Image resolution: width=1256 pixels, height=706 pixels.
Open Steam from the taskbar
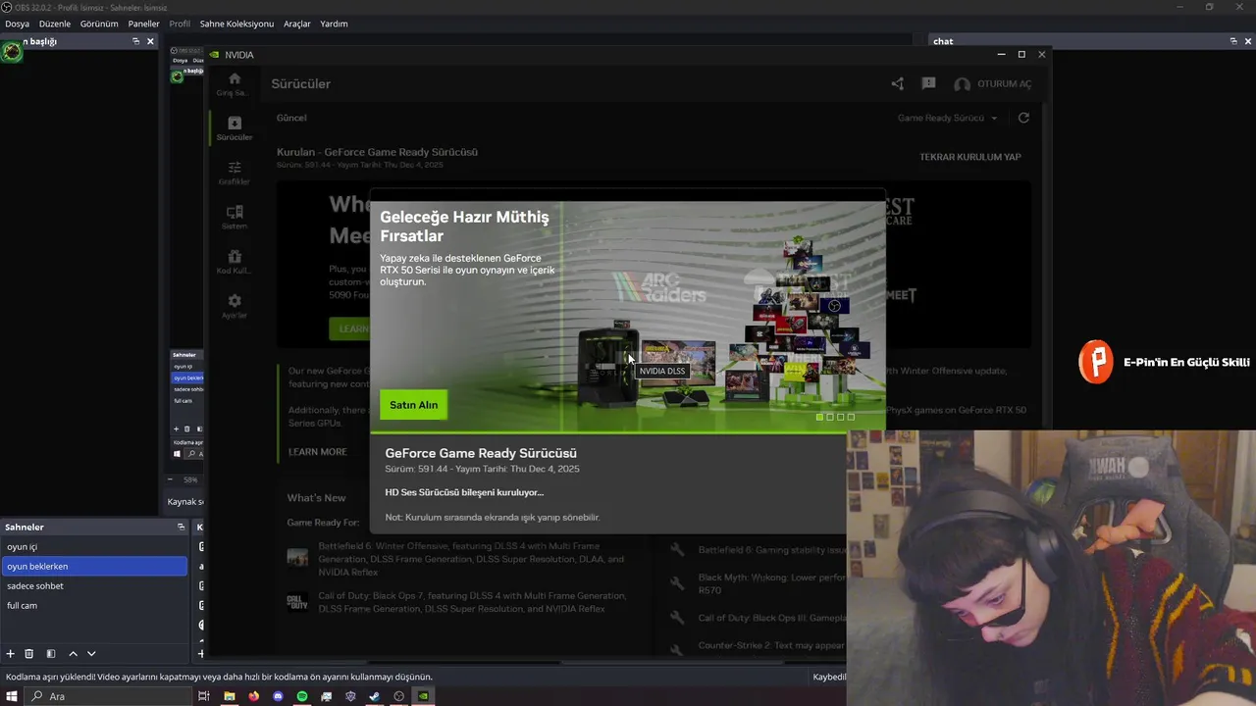click(x=375, y=696)
